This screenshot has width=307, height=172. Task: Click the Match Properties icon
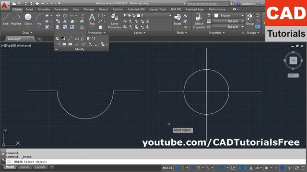[x=199, y=21]
